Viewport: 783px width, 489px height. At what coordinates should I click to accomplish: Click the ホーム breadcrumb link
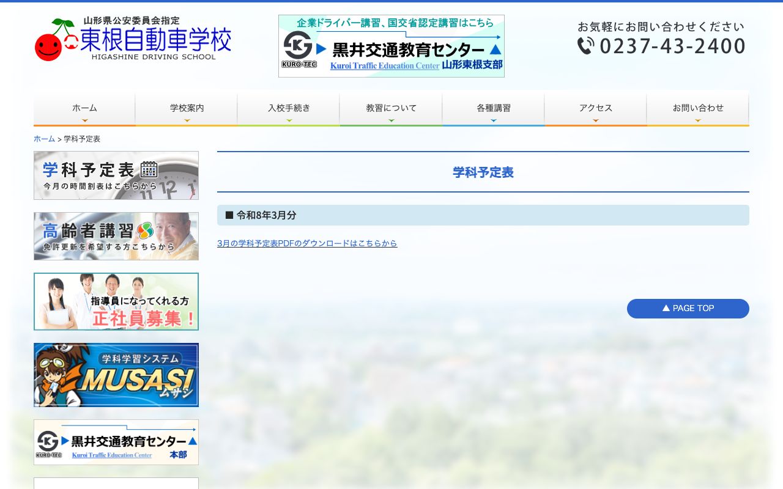pyautogui.click(x=43, y=139)
